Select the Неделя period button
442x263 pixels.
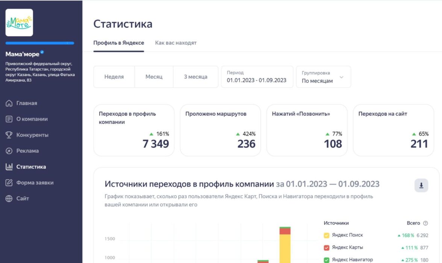point(114,77)
